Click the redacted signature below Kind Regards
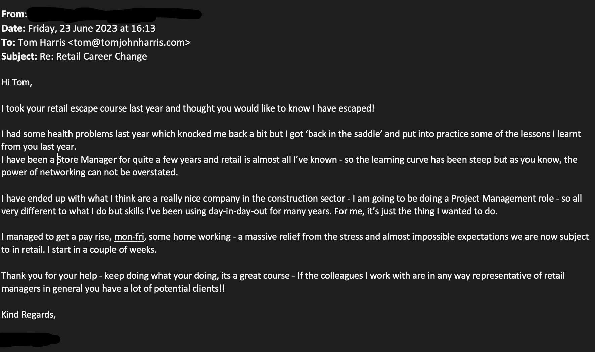Image resolution: width=595 pixels, height=352 pixels. click(x=30, y=339)
